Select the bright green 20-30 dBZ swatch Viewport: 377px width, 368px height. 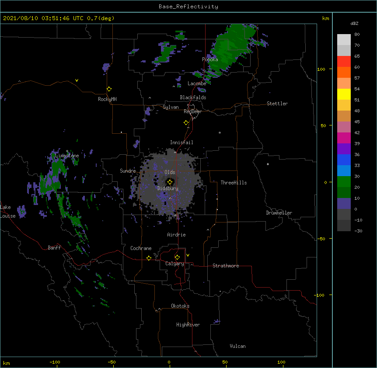click(344, 182)
